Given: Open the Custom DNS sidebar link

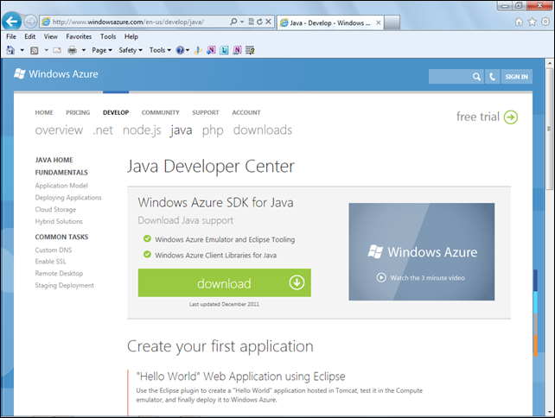Looking at the screenshot, I should pos(53,250).
